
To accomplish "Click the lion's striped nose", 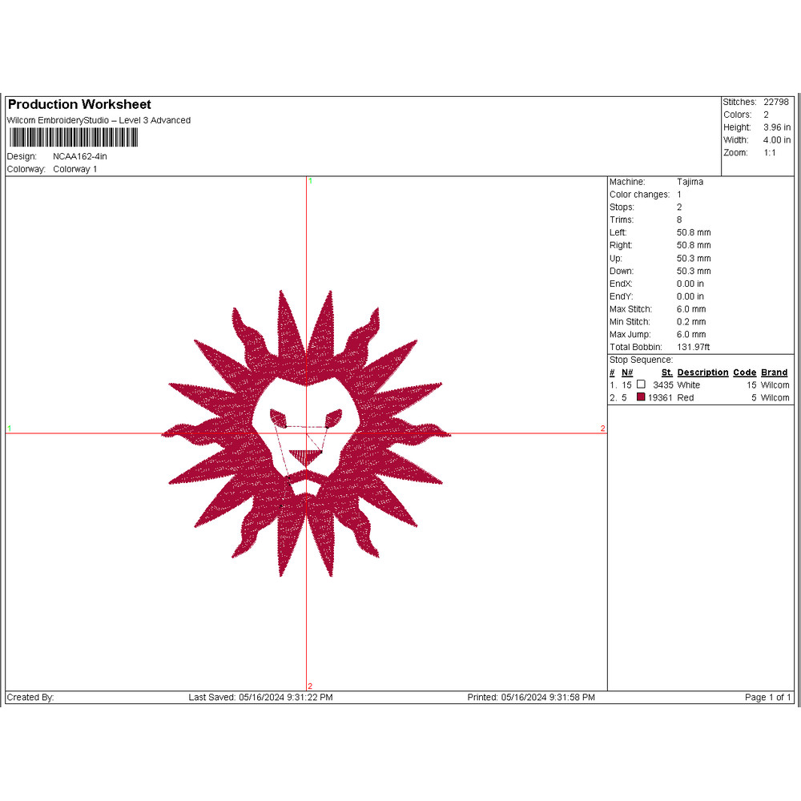I will click(x=306, y=457).
